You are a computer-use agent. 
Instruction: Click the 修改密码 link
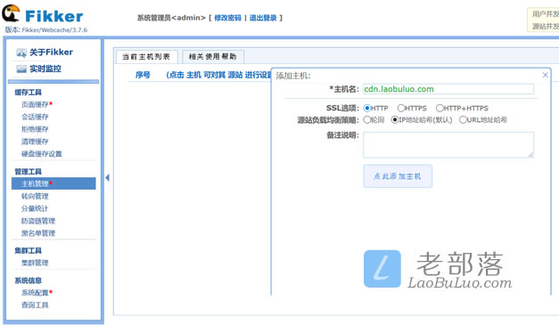point(228,18)
